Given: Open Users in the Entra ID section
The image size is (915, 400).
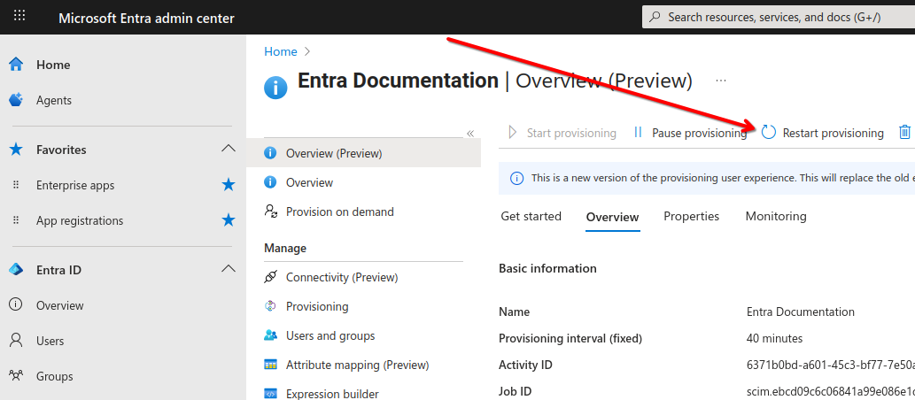Looking at the screenshot, I should tap(50, 341).
